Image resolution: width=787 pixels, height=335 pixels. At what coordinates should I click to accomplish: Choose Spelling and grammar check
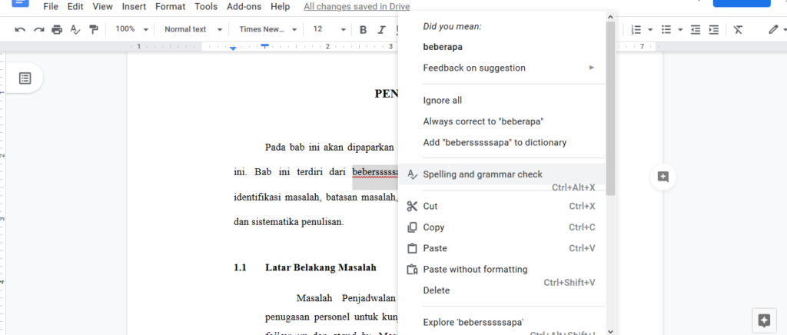coord(502,174)
